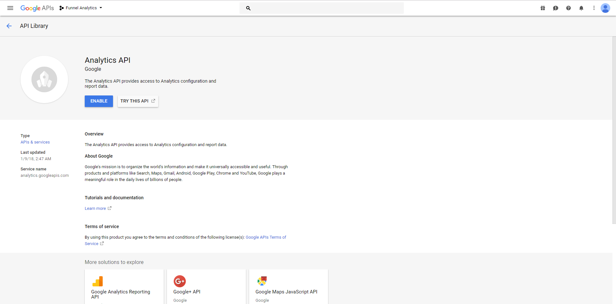Click the Try This API button
This screenshot has height=304, width=616.
tap(138, 101)
